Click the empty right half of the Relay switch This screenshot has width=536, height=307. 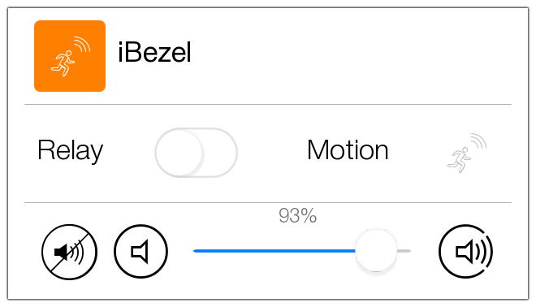coord(218,153)
